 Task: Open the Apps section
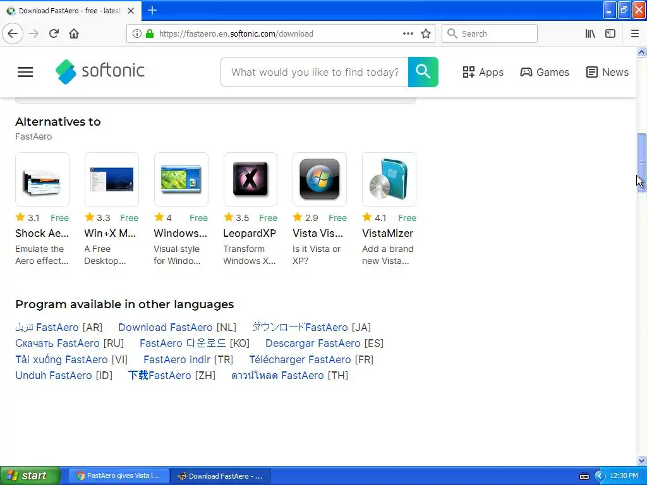pos(483,72)
